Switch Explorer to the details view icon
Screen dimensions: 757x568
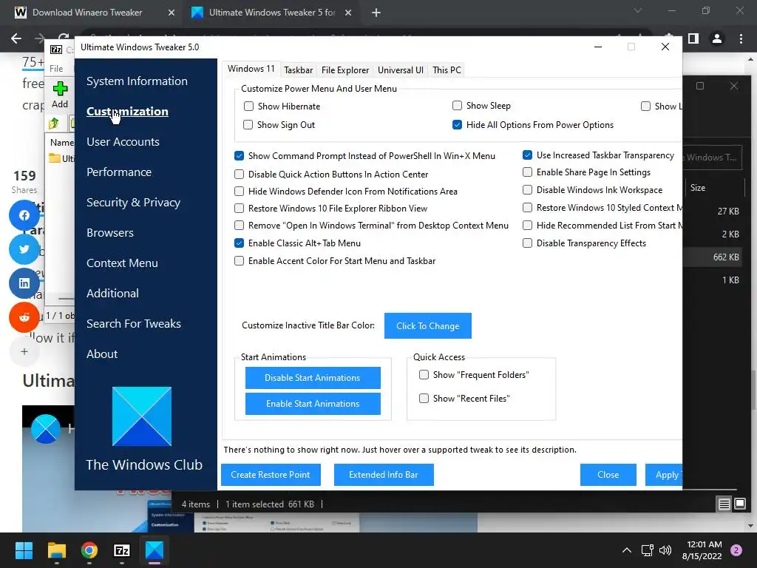[724, 504]
